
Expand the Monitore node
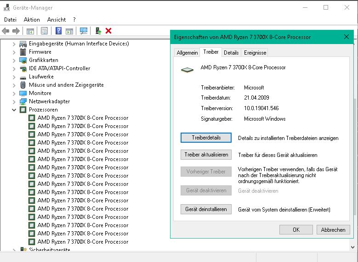(14, 94)
